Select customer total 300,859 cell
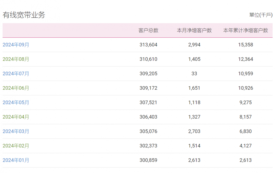Viewport: 275px width, 173px height. click(148, 160)
